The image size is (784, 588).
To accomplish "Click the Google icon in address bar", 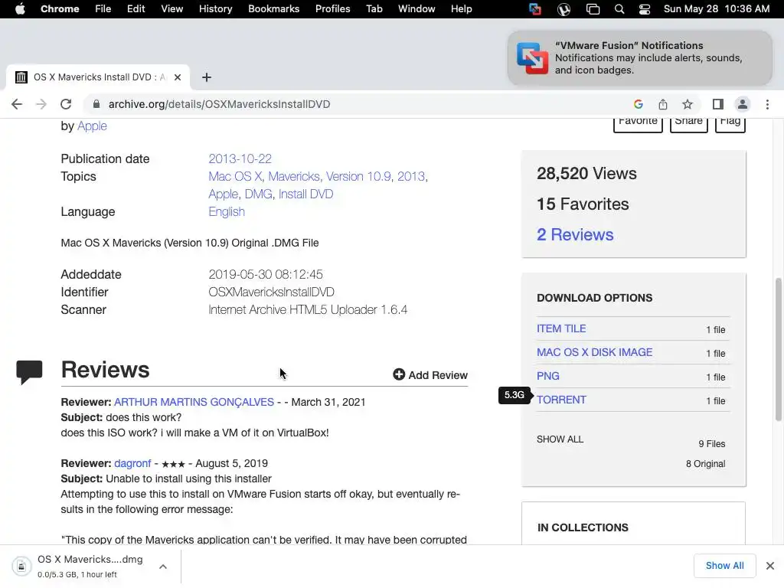I will [638, 104].
